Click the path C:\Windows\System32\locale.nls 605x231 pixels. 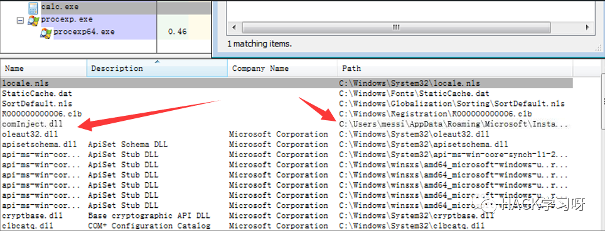point(409,83)
